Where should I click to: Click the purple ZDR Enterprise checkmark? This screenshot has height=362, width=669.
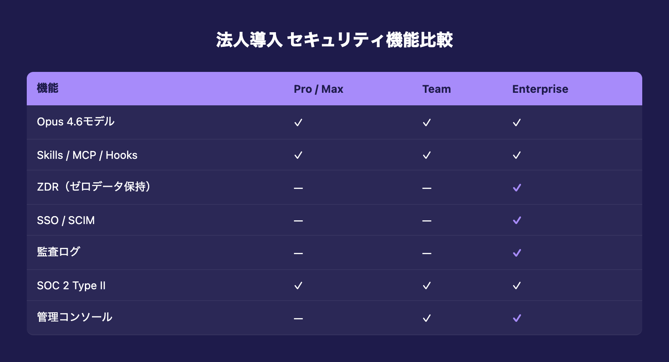click(x=517, y=188)
